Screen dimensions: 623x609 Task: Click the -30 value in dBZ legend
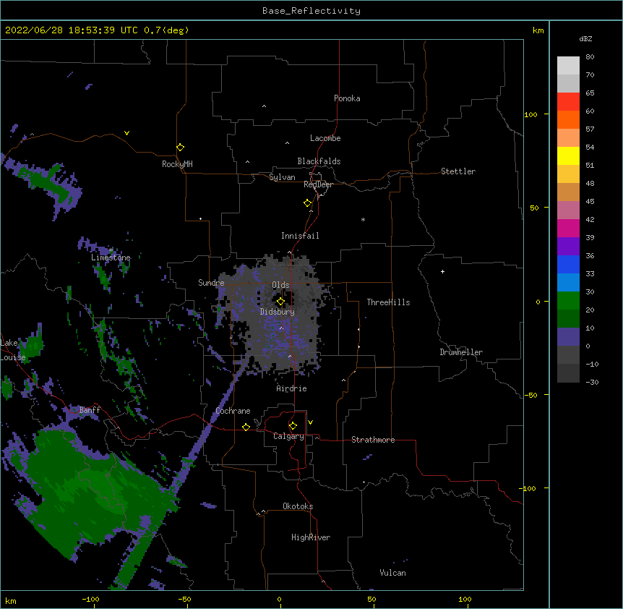(592, 382)
